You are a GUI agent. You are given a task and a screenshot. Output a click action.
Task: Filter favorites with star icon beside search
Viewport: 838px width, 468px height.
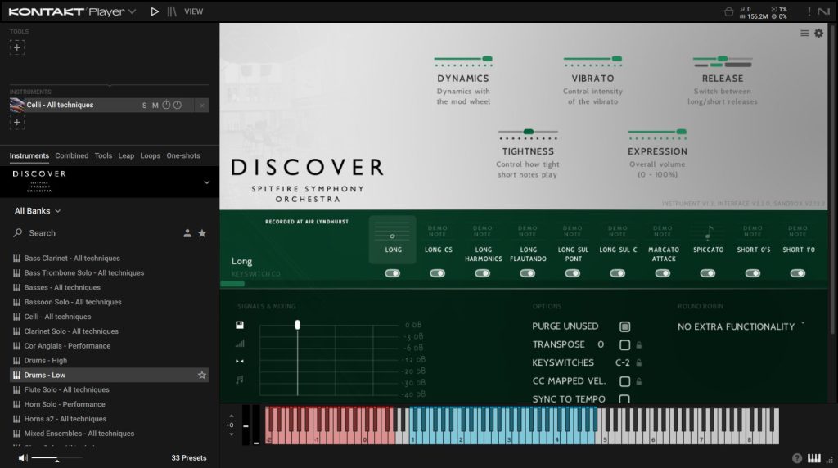pyautogui.click(x=202, y=233)
